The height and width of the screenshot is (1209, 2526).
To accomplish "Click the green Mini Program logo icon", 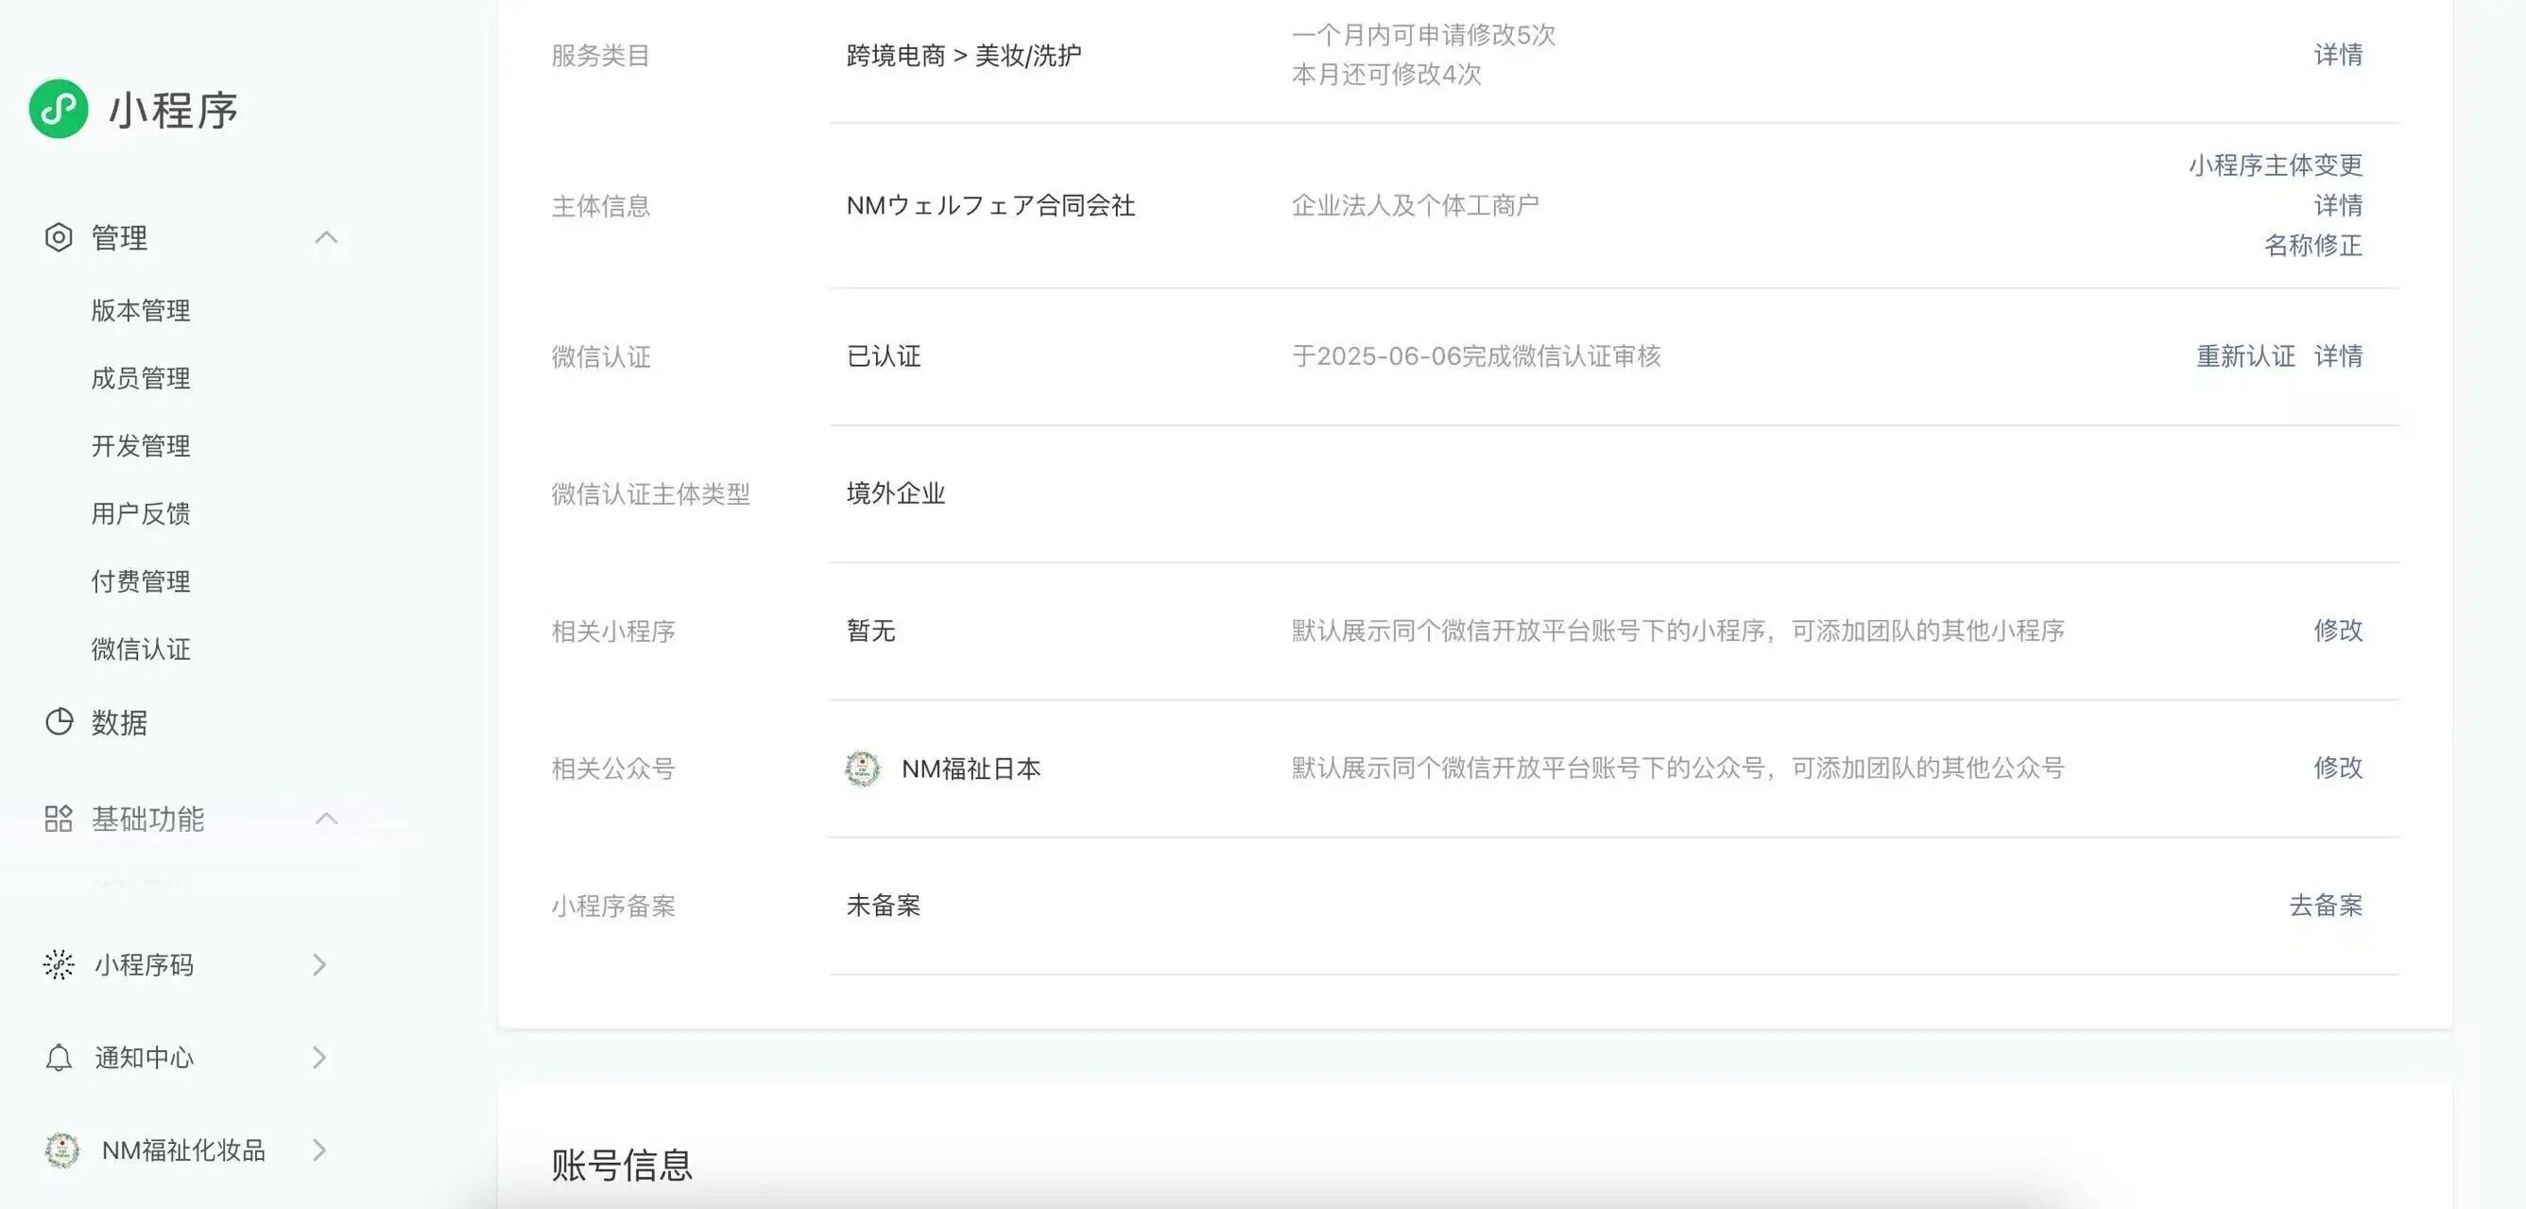I will (x=59, y=109).
